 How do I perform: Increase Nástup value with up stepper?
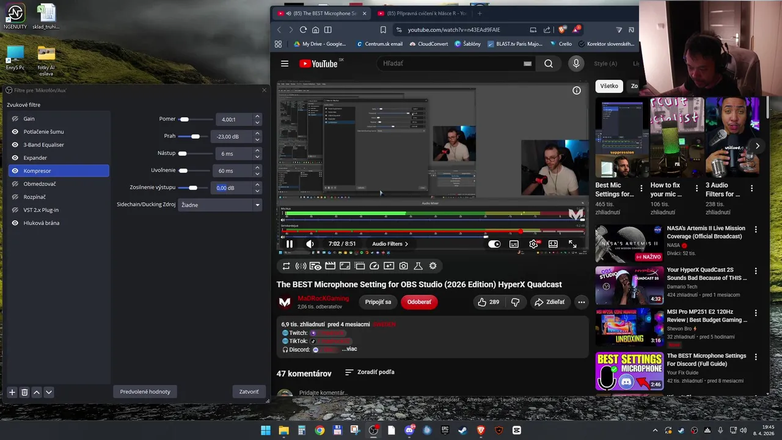click(x=257, y=150)
